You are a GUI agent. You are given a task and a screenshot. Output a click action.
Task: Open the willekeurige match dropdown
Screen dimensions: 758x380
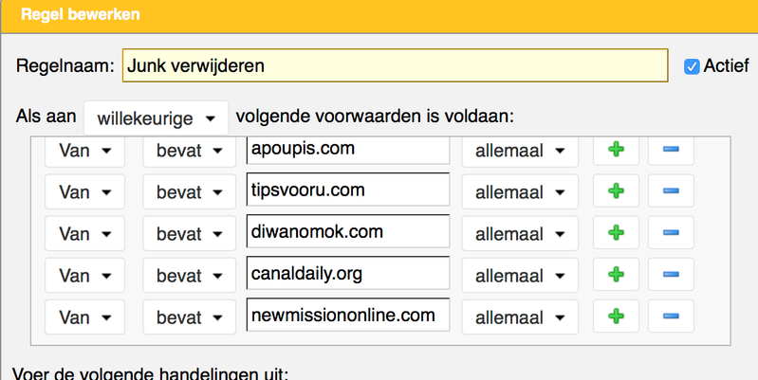point(156,118)
